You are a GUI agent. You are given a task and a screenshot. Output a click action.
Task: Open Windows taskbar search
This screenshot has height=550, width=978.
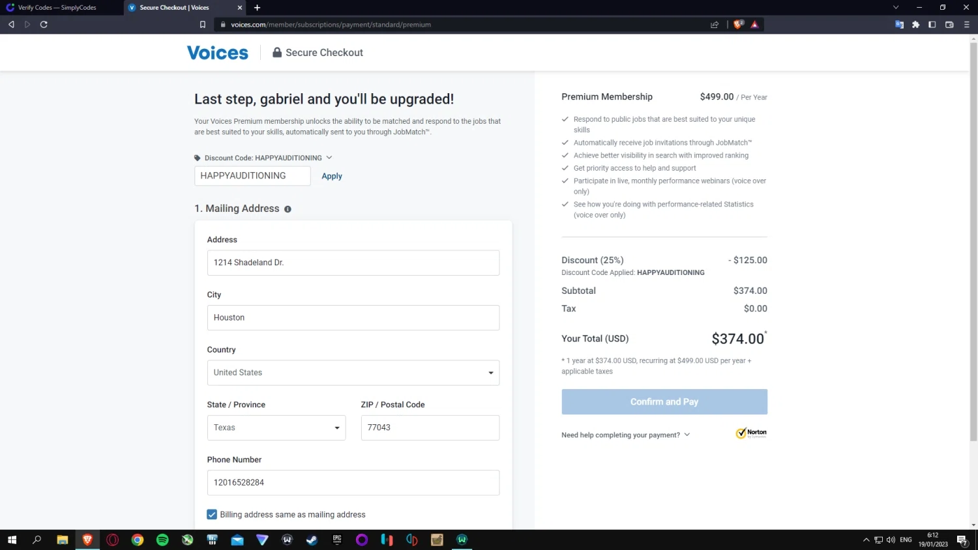37,540
